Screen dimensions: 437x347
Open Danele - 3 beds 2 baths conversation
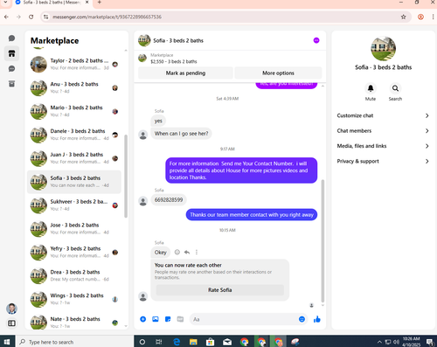[74, 135]
